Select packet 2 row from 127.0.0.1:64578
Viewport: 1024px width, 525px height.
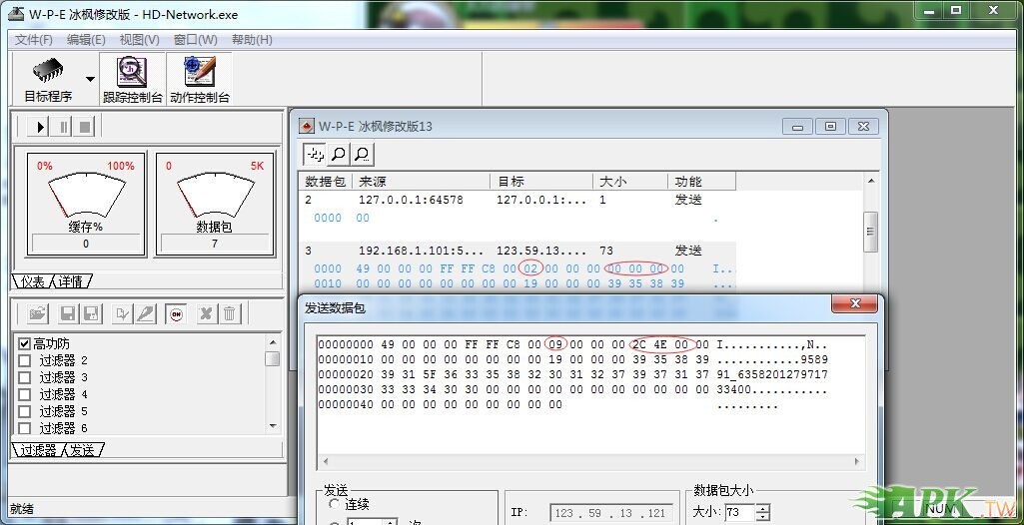517,201
